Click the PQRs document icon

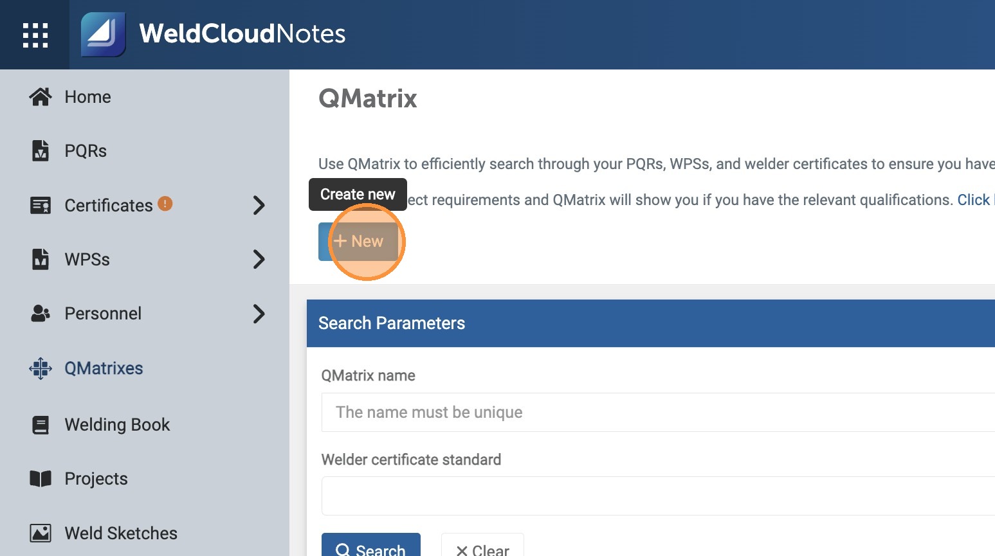(x=41, y=150)
